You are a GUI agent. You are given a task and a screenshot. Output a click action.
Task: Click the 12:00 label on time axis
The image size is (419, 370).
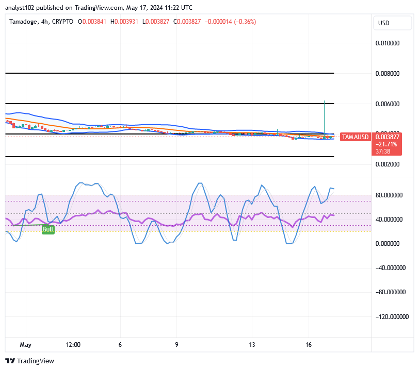pos(73,345)
